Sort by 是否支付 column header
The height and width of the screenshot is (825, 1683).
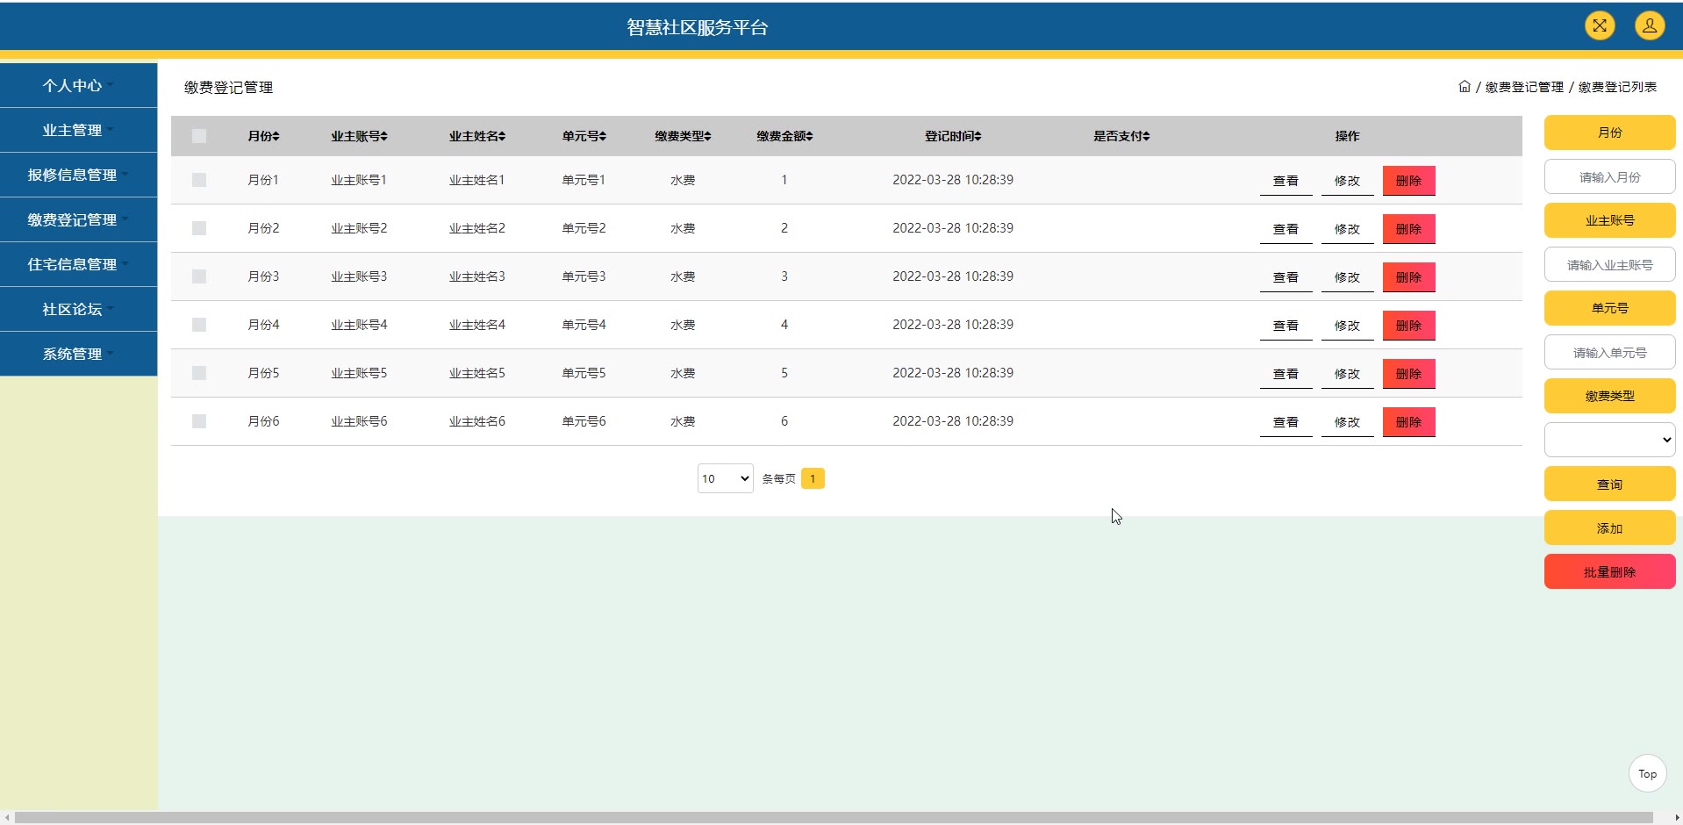(1121, 136)
